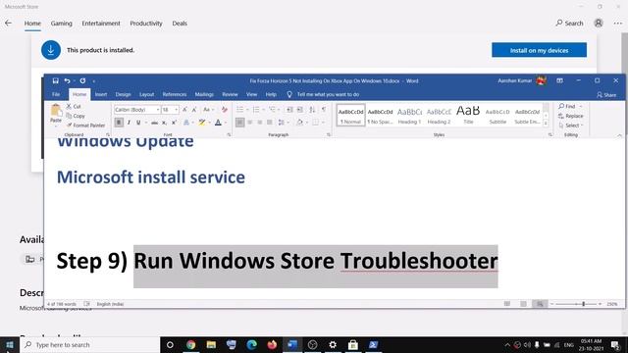Open the Select dropdown in Editing group
Viewport: 628px width, 353px height.
(571, 126)
